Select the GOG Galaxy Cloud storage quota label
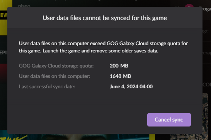This screenshot has width=211, height=140. pos(56,66)
